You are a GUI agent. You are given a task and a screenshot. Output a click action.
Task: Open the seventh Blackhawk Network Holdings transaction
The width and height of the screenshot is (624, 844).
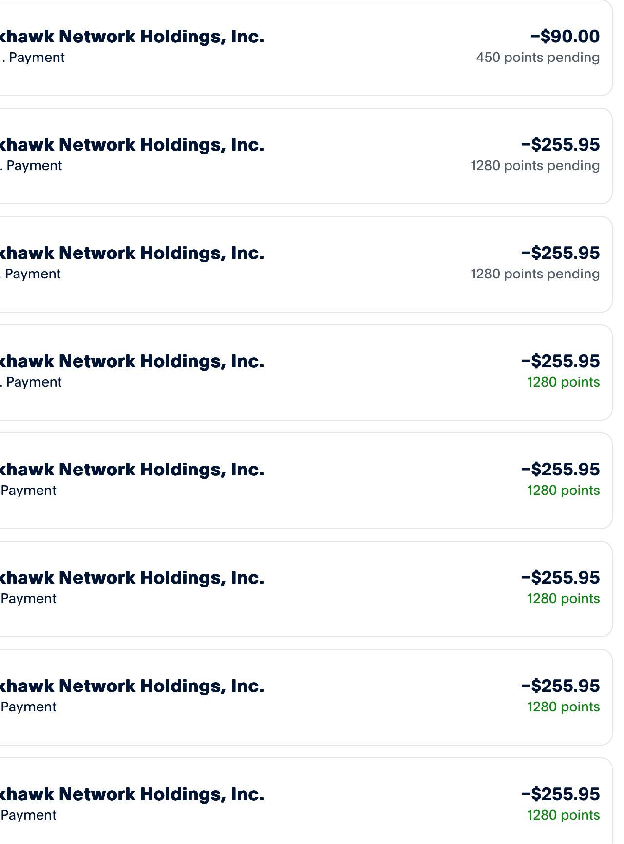pos(306,697)
